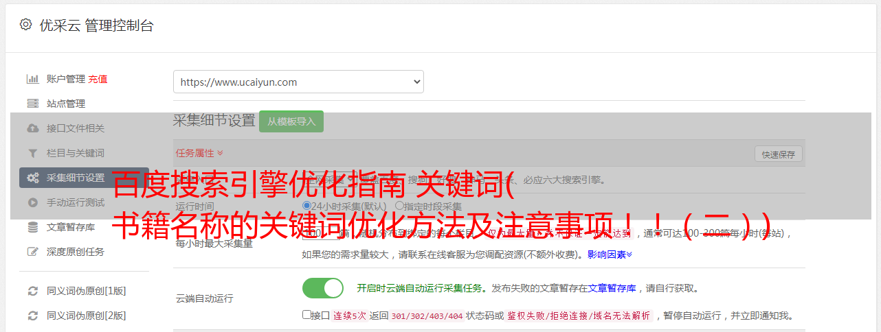Toggle the 云端自动运行 switch
This screenshot has width=881, height=332.
pos(323,288)
